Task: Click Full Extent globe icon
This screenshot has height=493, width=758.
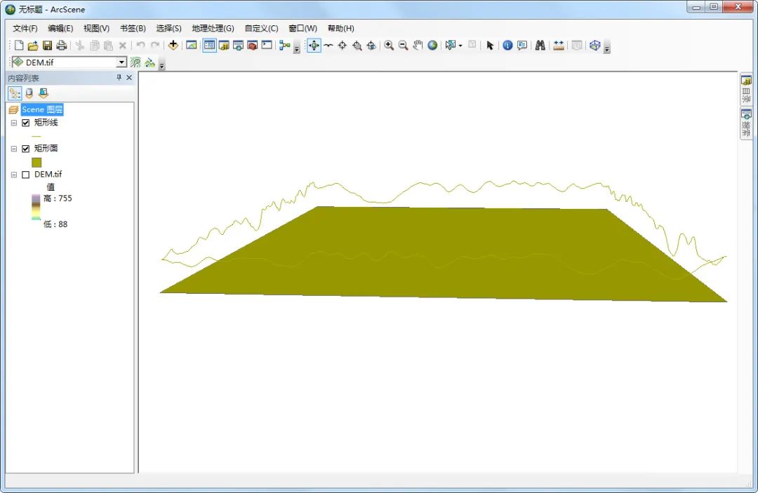Action: pyautogui.click(x=432, y=46)
